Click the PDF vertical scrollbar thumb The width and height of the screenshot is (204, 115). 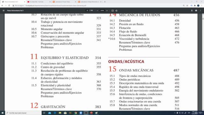coord(203,19)
